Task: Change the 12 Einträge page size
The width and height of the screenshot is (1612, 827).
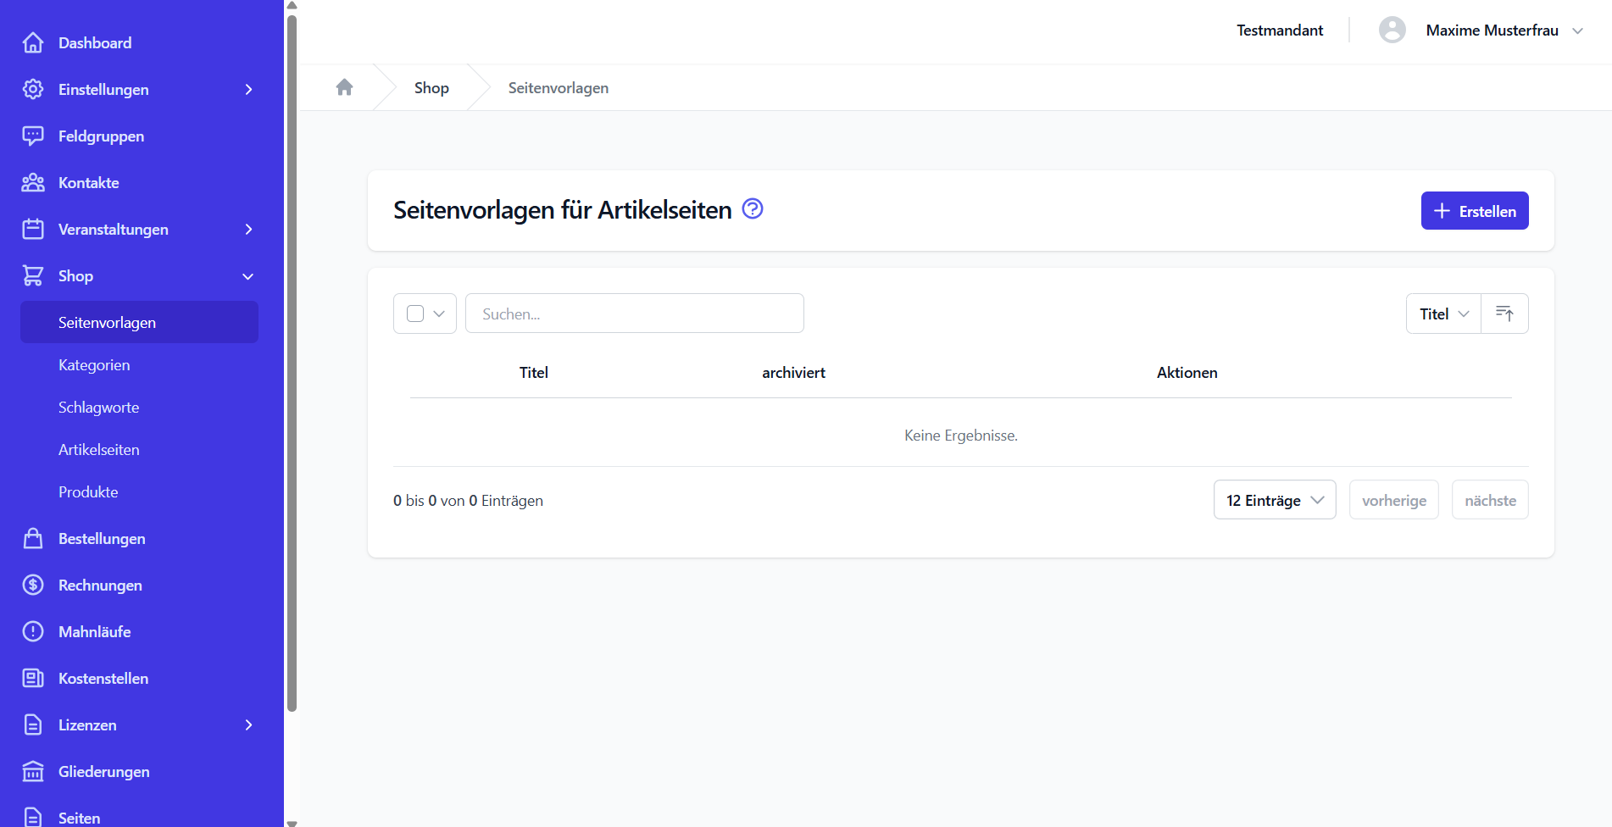Action: click(x=1275, y=500)
